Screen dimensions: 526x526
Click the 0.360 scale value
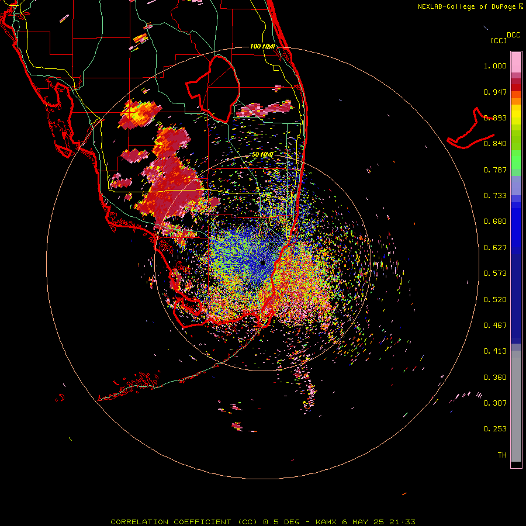pyautogui.click(x=495, y=378)
